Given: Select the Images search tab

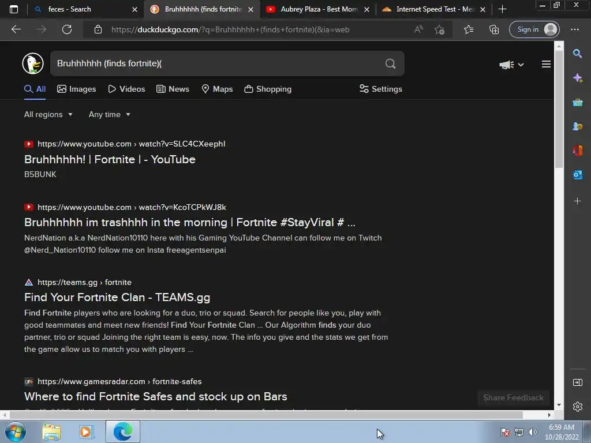Looking at the screenshot, I should point(77,89).
